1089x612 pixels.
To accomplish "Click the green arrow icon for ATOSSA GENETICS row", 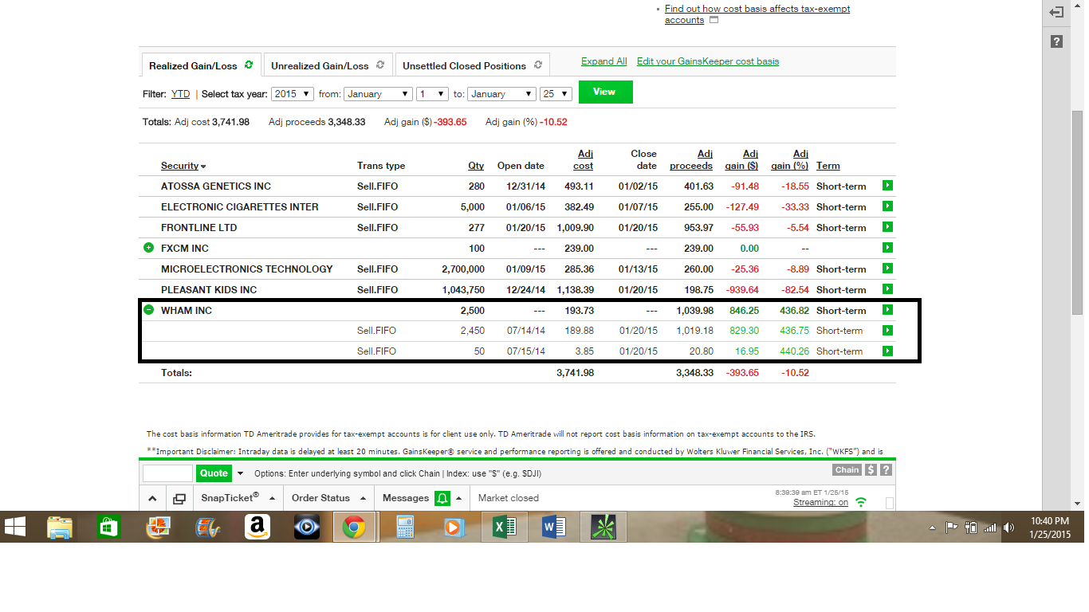I will coord(887,186).
